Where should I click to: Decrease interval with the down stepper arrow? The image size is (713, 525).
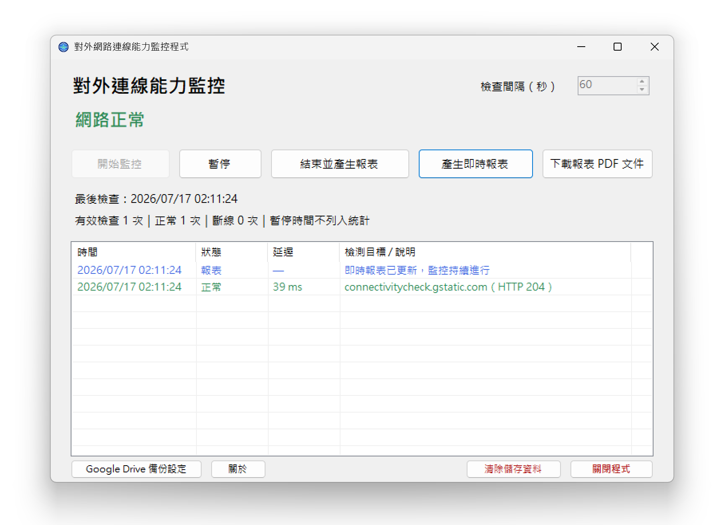pyautogui.click(x=642, y=90)
